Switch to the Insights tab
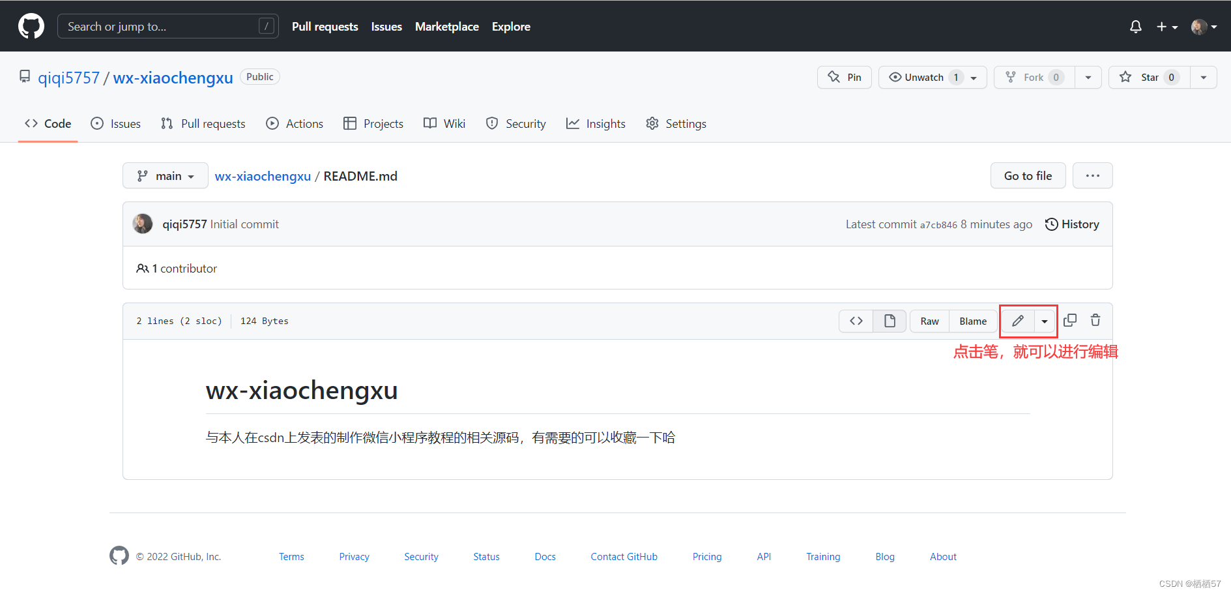The height and width of the screenshot is (594, 1231). [596, 123]
